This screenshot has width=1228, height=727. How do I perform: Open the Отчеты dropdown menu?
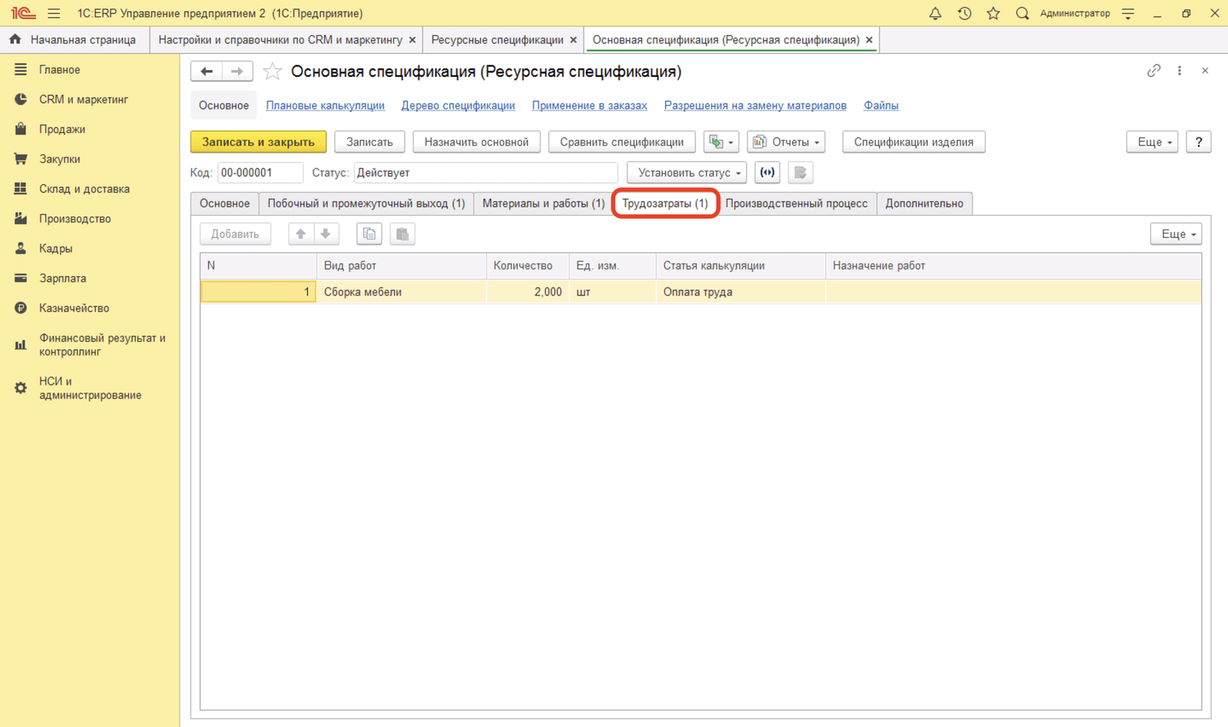click(x=786, y=142)
